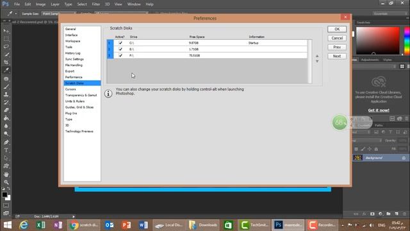Select the Hand tool

pos(6,174)
